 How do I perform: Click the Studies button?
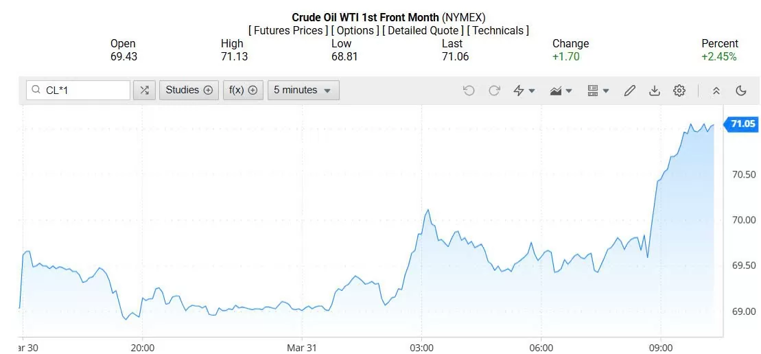point(189,91)
